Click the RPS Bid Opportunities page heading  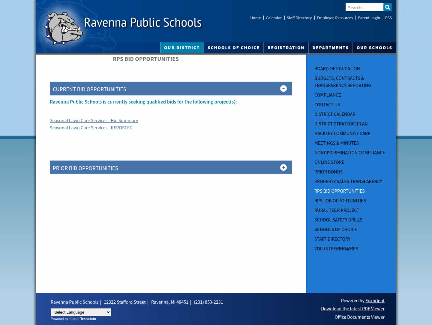point(146,59)
